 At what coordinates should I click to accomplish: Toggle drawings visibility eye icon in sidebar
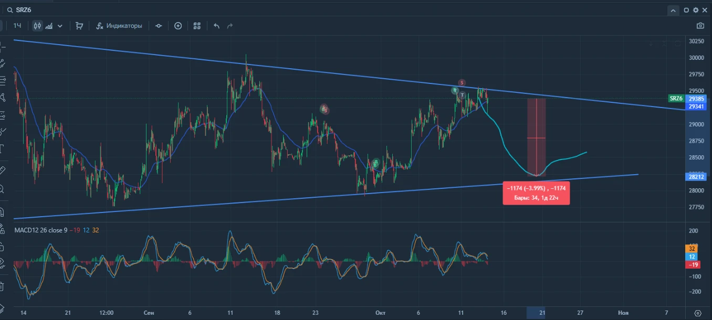click(x=3, y=264)
